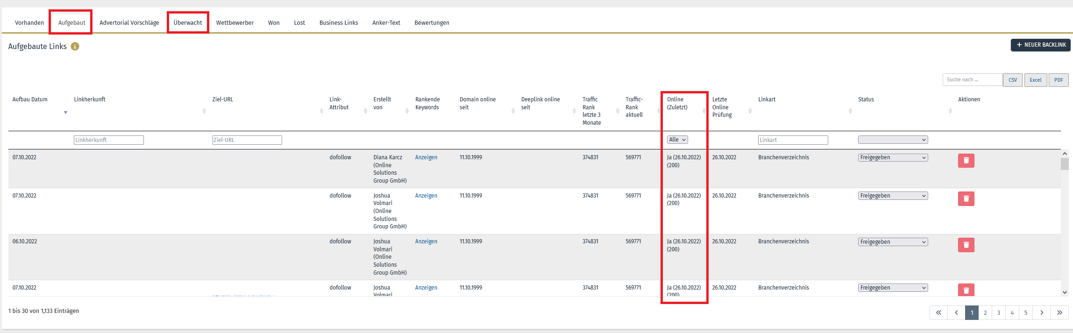
Task: Select page 3 in pagination
Action: (999, 312)
